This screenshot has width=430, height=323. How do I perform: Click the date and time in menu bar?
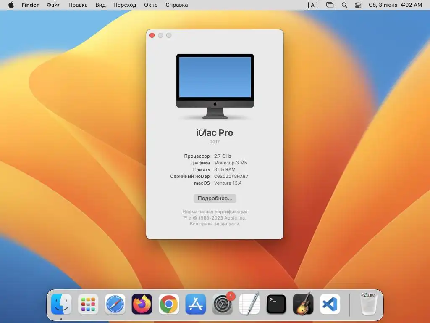pos(395,5)
